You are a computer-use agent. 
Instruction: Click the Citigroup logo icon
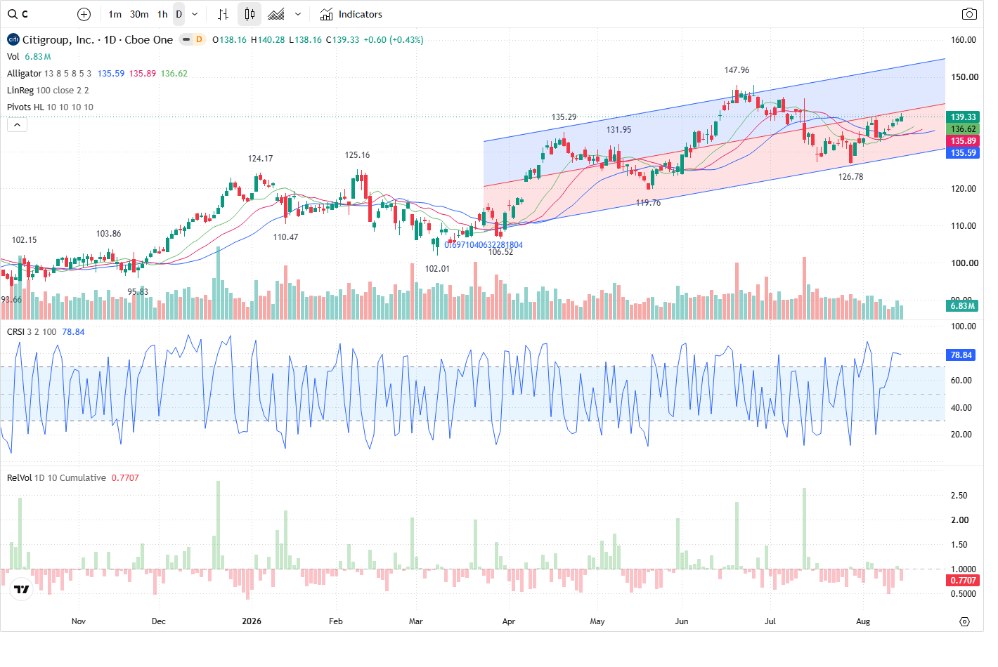13,39
